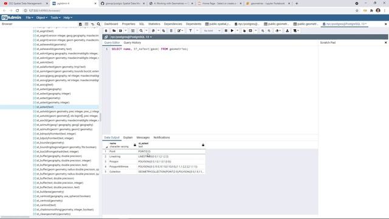The image size is (389, 219).
Task: Open the Clear eraser dropdown in toolbar
Action: (278, 31)
